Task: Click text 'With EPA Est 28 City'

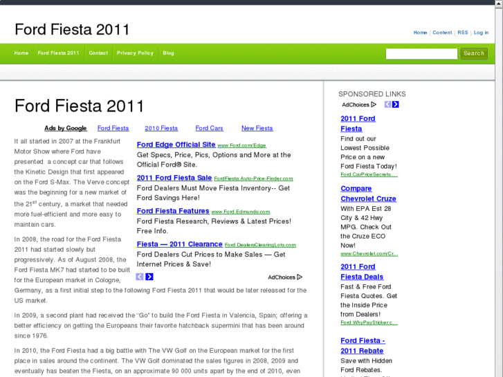Action: pos(366,227)
